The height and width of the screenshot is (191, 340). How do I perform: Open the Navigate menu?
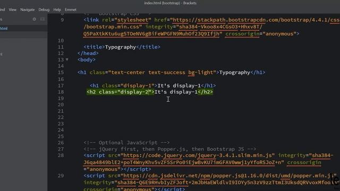(27, 10)
